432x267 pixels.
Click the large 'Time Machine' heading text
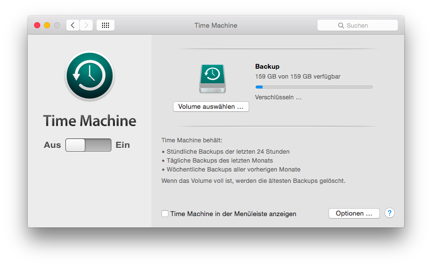point(90,121)
